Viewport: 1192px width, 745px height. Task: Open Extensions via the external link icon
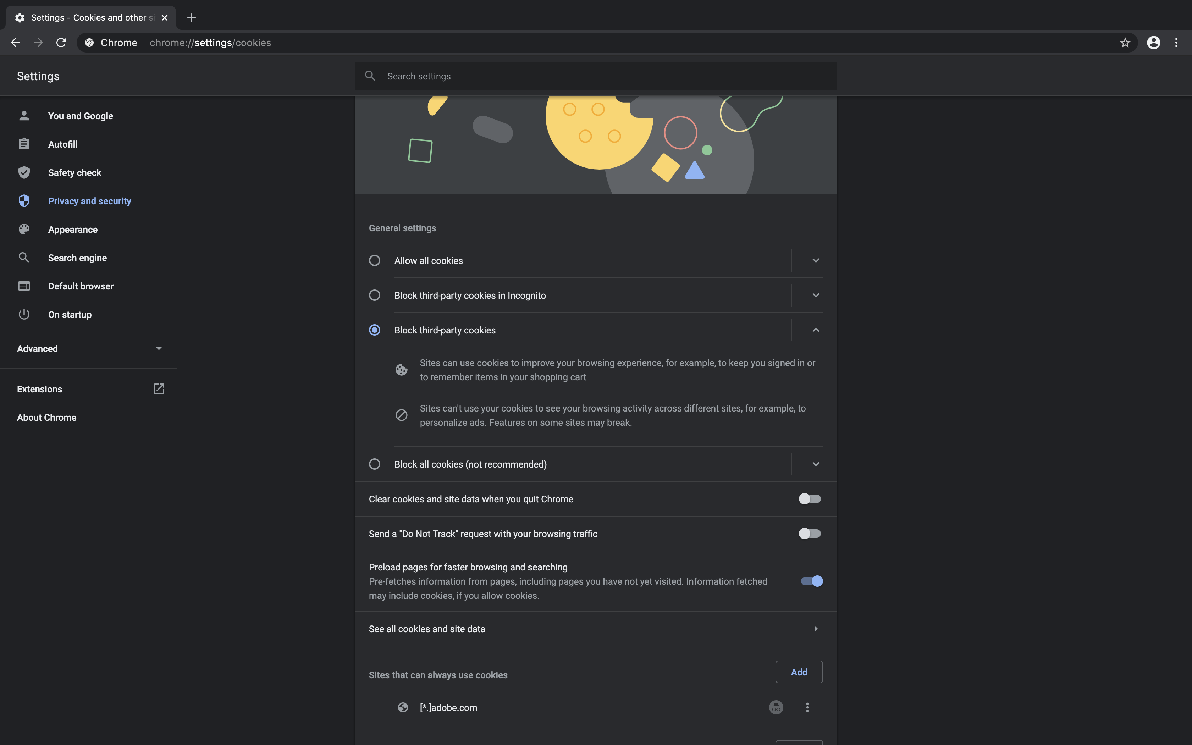click(x=159, y=389)
